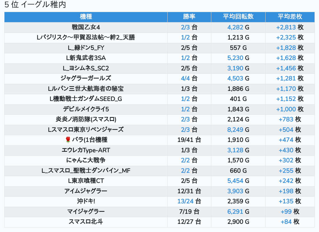319x232 pixels.
Task: Select the エウレカType-ART machine name
Action: click(x=86, y=150)
